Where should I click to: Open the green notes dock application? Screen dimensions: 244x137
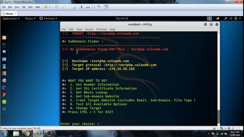click(4, 102)
